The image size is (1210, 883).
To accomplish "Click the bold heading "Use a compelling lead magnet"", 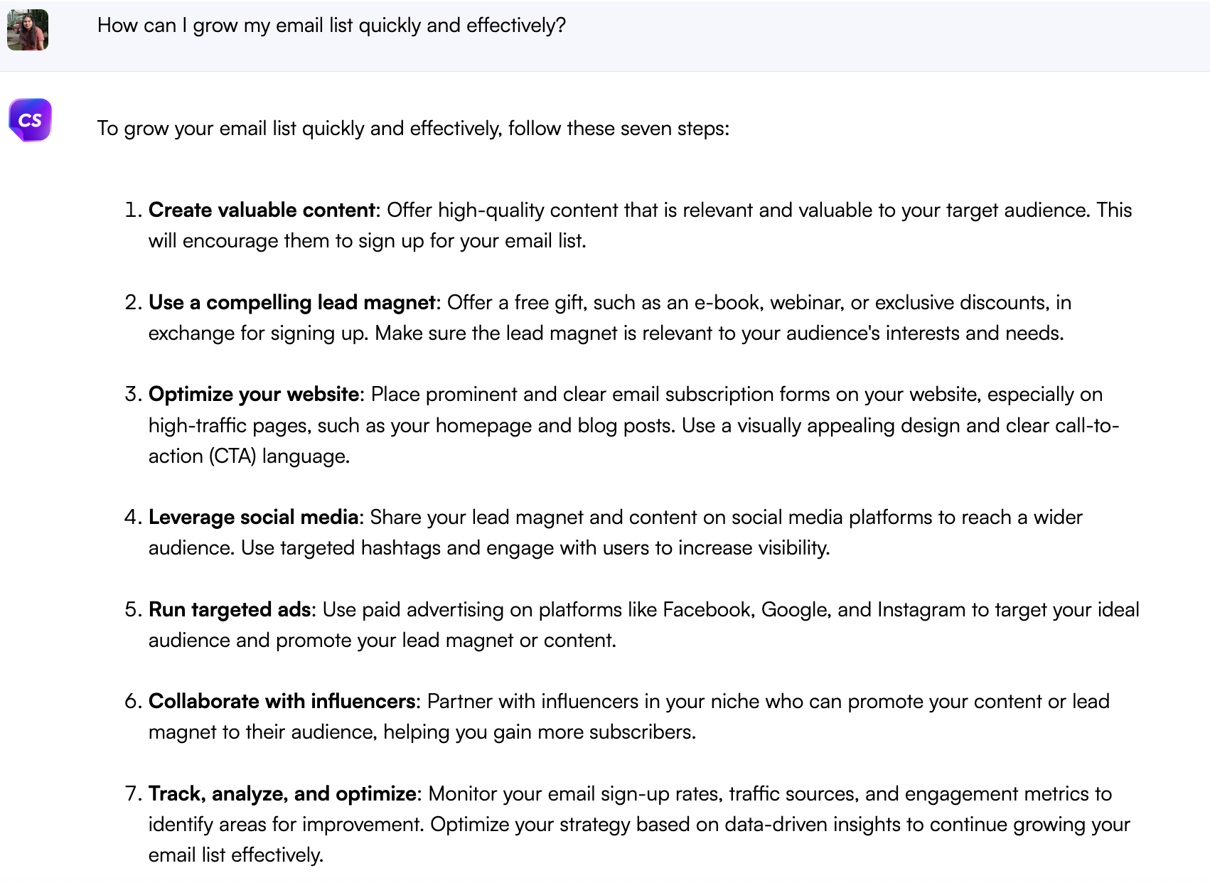I will pos(291,303).
